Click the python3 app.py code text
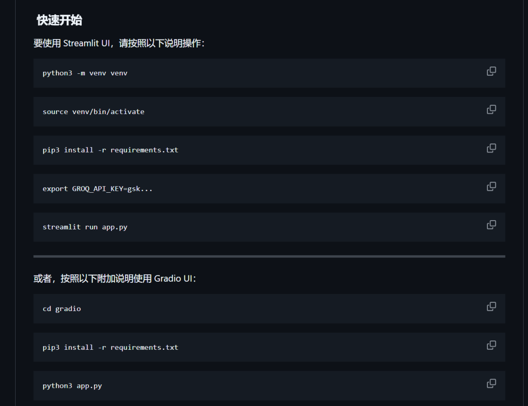The width and height of the screenshot is (528, 406). point(72,386)
